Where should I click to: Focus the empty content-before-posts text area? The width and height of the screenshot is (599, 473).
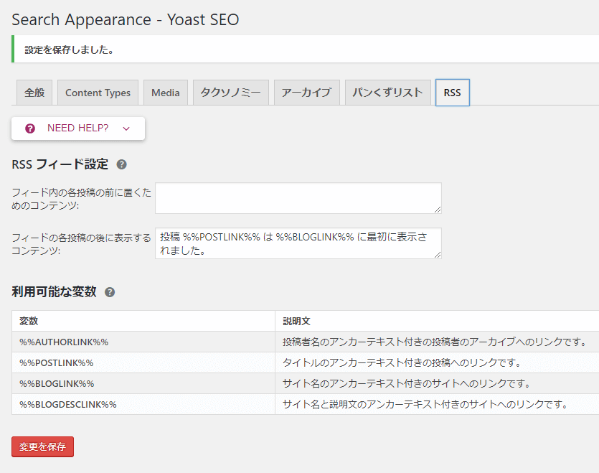point(298,198)
